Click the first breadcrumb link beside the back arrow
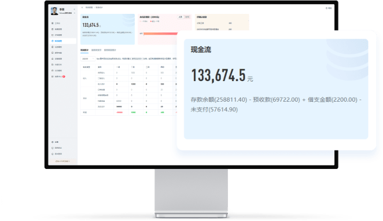The height and width of the screenshot is (221, 383). [x=89, y=8]
